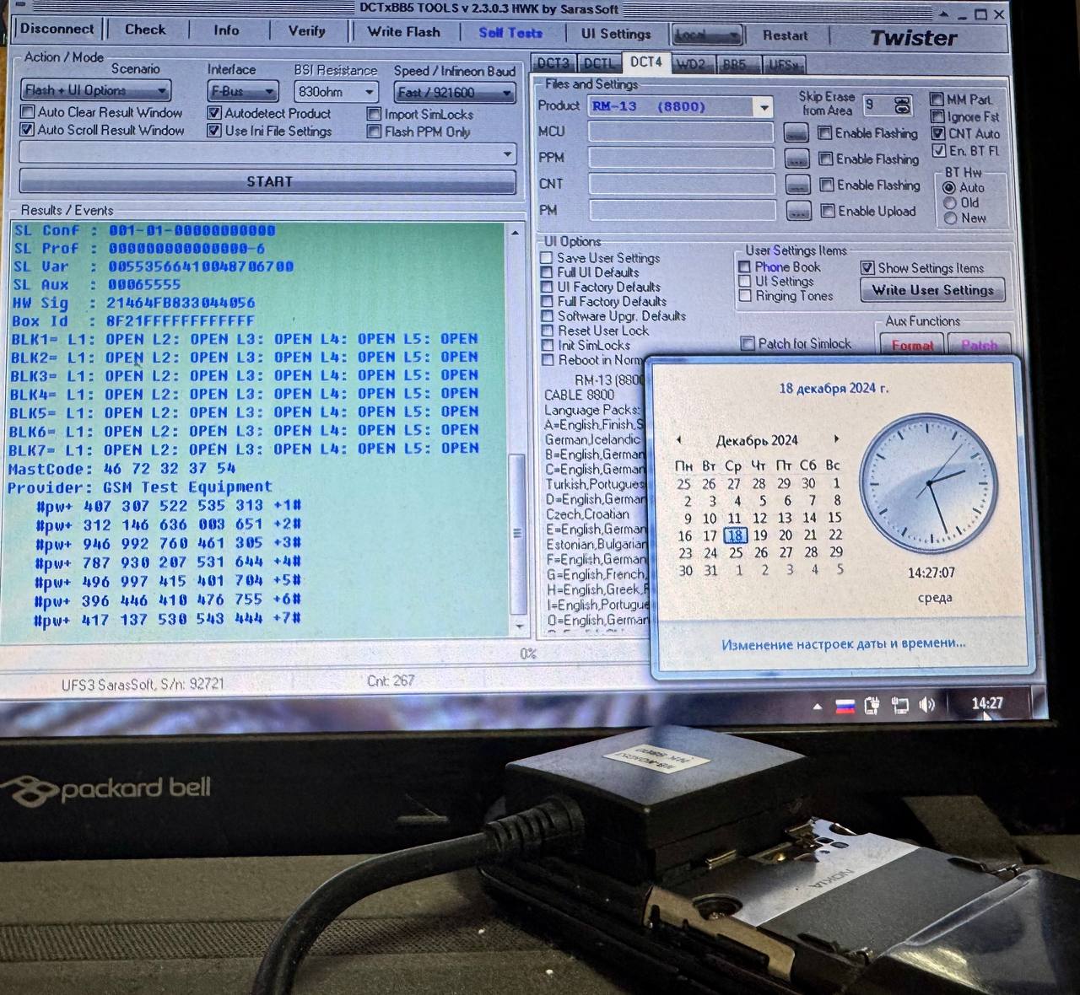The width and height of the screenshot is (1080, 995).
Task: Go to next month in calendar
Action: click(836, 439)
